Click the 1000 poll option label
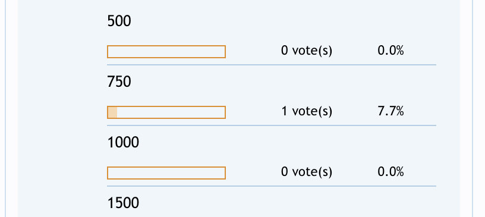Image resolution: width=485 pixels, height=217 pixels. coord(123,143)
